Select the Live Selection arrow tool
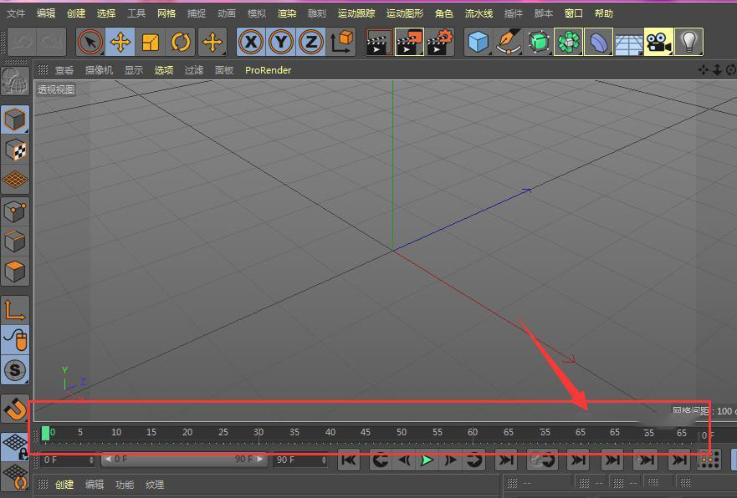The image size is (737, 498). pyautogui.click(x=90, y=43)
